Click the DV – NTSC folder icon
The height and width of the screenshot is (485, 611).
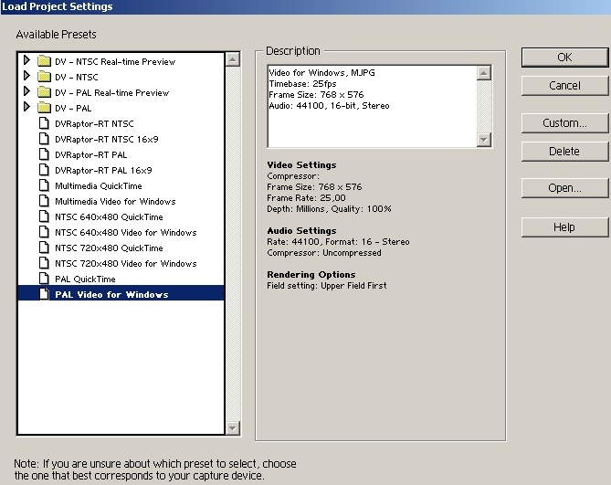(45, 77)
